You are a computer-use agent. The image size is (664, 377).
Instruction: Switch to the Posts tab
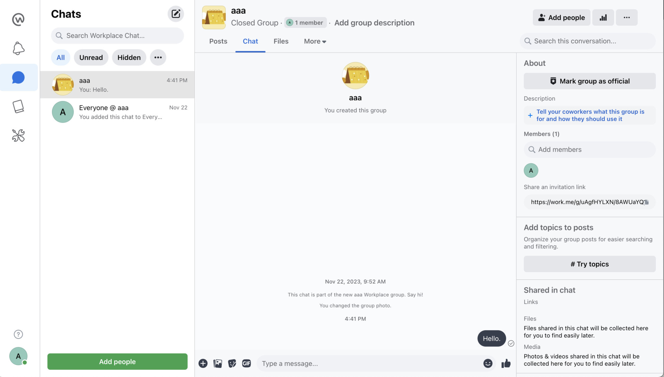tap(218, 41)
